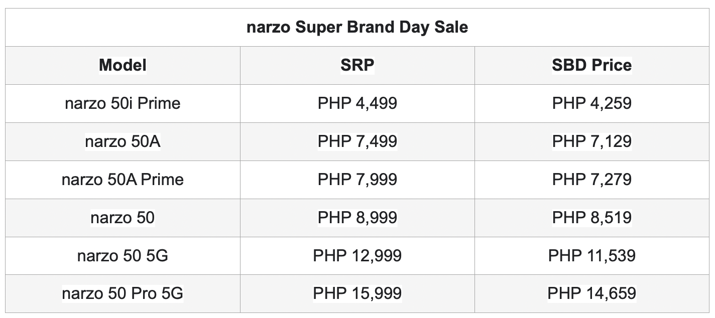
Task: Click the SBD Price column header
Action: (591, 65)
